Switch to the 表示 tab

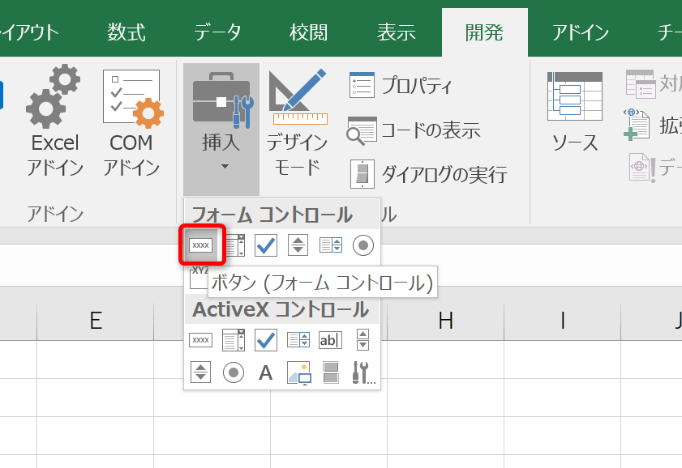click(397, 32)
